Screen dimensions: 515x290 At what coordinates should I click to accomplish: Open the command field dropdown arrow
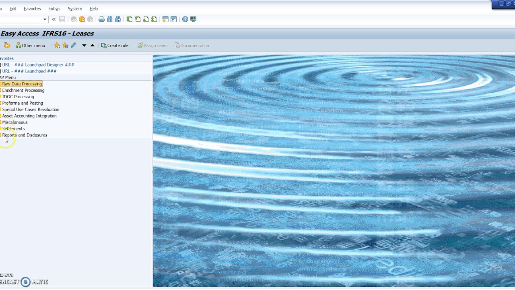click(x=45, y=19)
